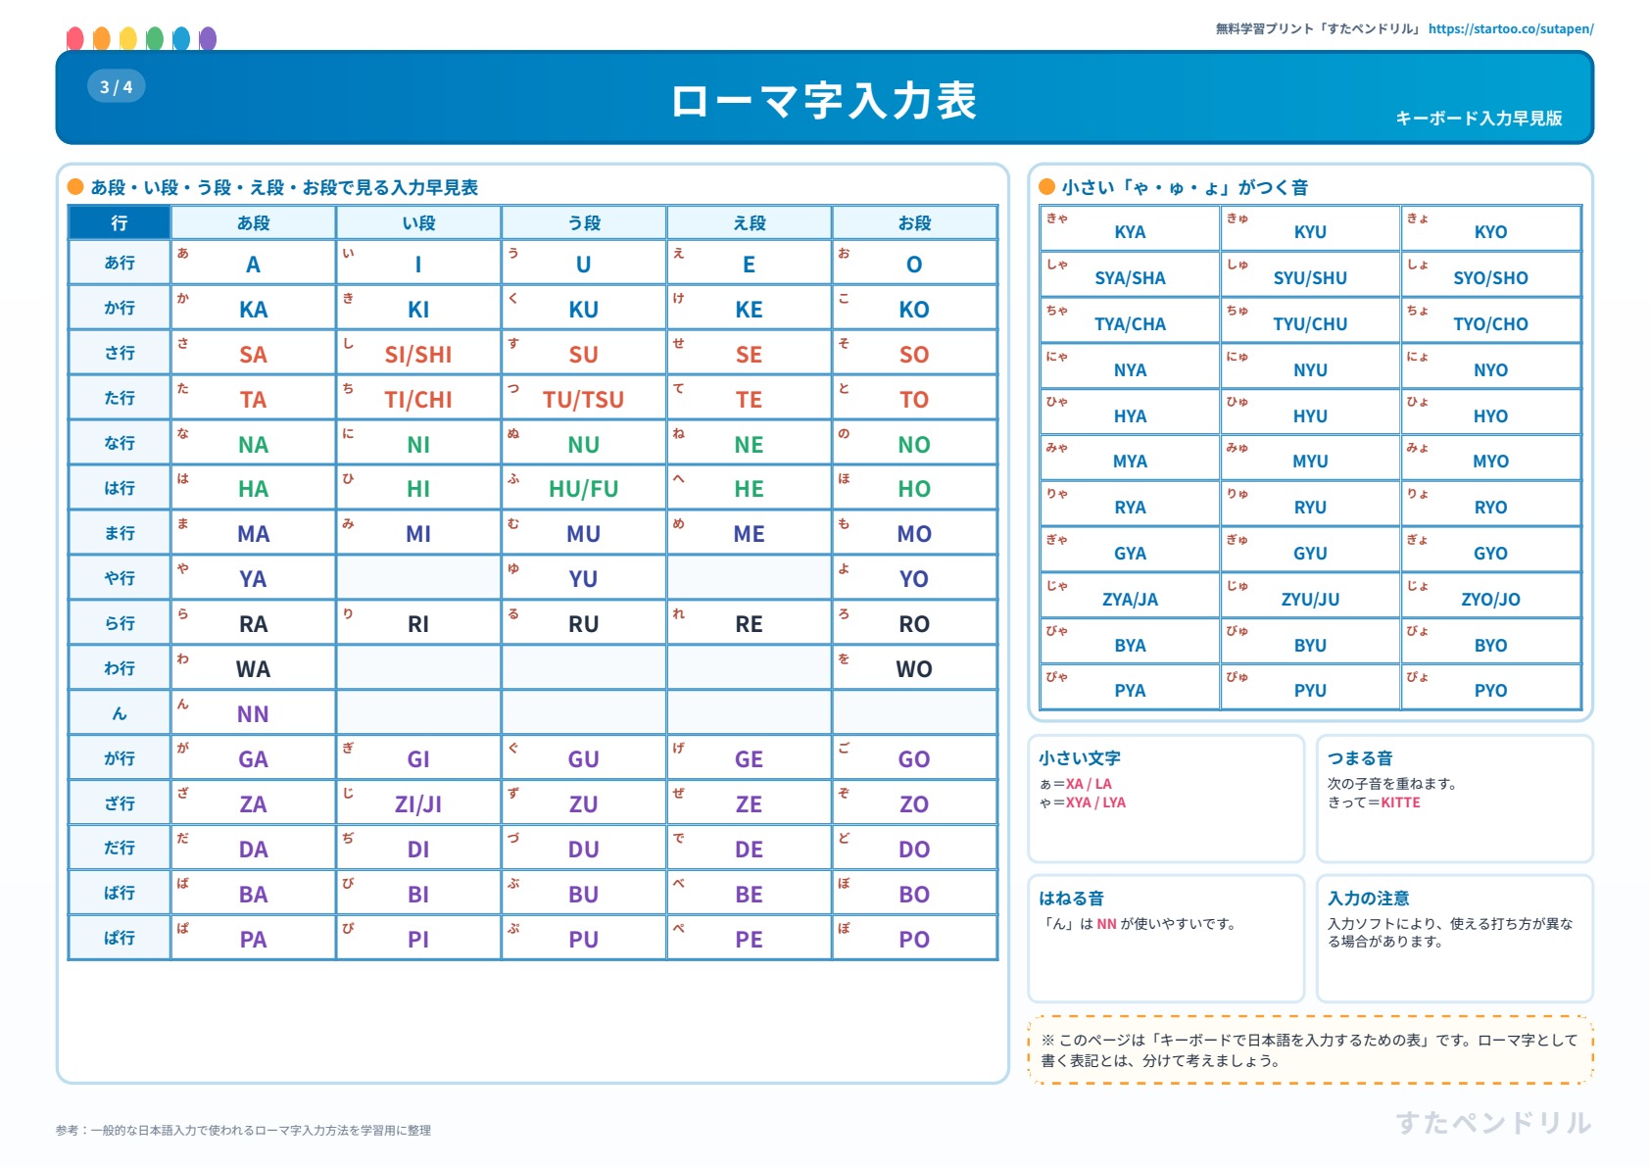Click the title ローマ字入力表
1650x1167 pixels.
click(x=824, y=101)
